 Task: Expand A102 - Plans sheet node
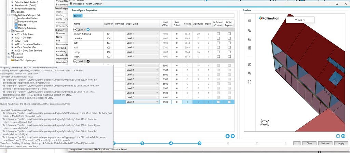point(13,41)
